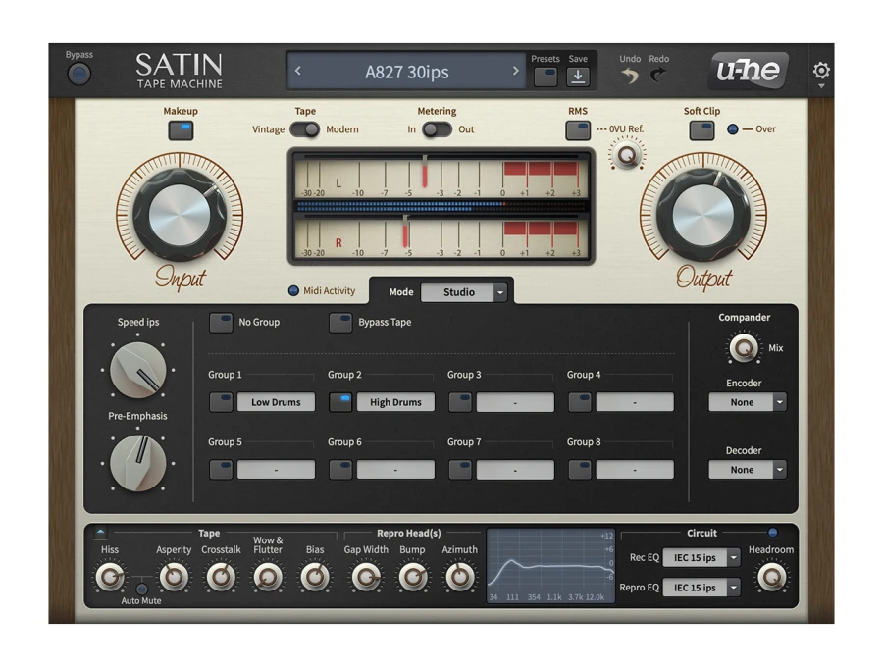Click the Over indicator light
The image size is (883, 667).
pos(733,129)
